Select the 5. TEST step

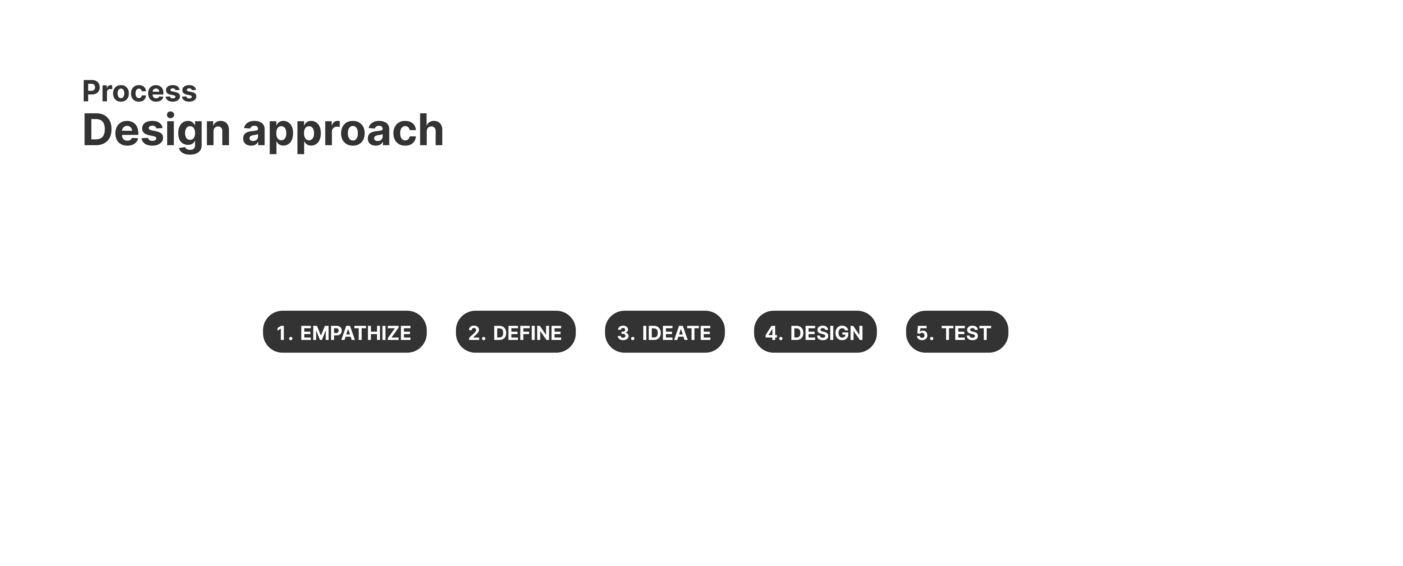(957, 332)
